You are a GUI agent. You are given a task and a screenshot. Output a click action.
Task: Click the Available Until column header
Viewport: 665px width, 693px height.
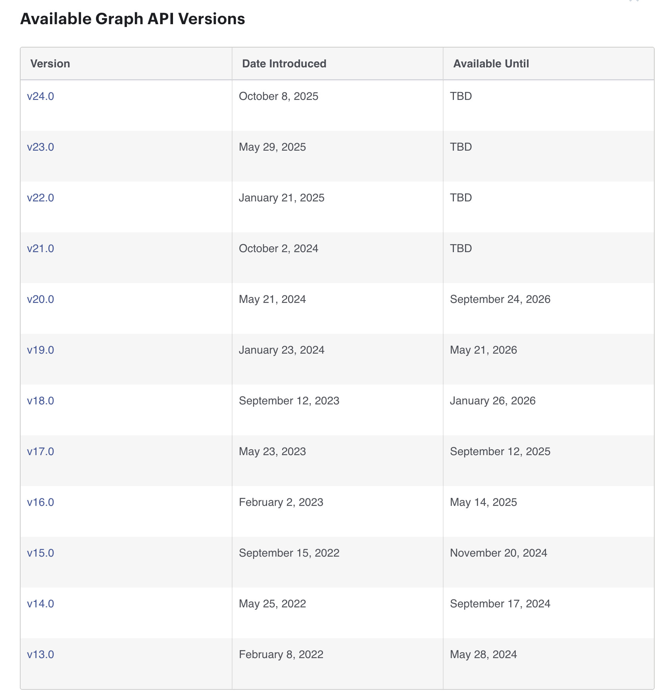491,64
